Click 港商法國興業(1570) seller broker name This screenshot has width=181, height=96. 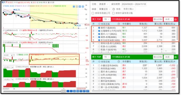110,84
